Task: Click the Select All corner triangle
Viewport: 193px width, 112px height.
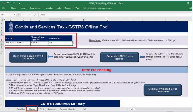Action: [2, 20]
